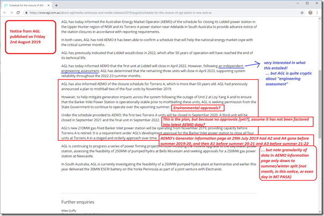The width and height of the screenshot is (324, 216).
Task: Bookmark this page with the star icon
Action: point(302,13)
